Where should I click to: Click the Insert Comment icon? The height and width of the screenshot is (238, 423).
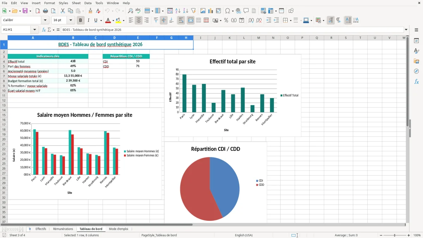(246, 11)
